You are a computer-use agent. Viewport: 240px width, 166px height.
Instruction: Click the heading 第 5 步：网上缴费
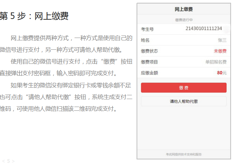[34, 16]
